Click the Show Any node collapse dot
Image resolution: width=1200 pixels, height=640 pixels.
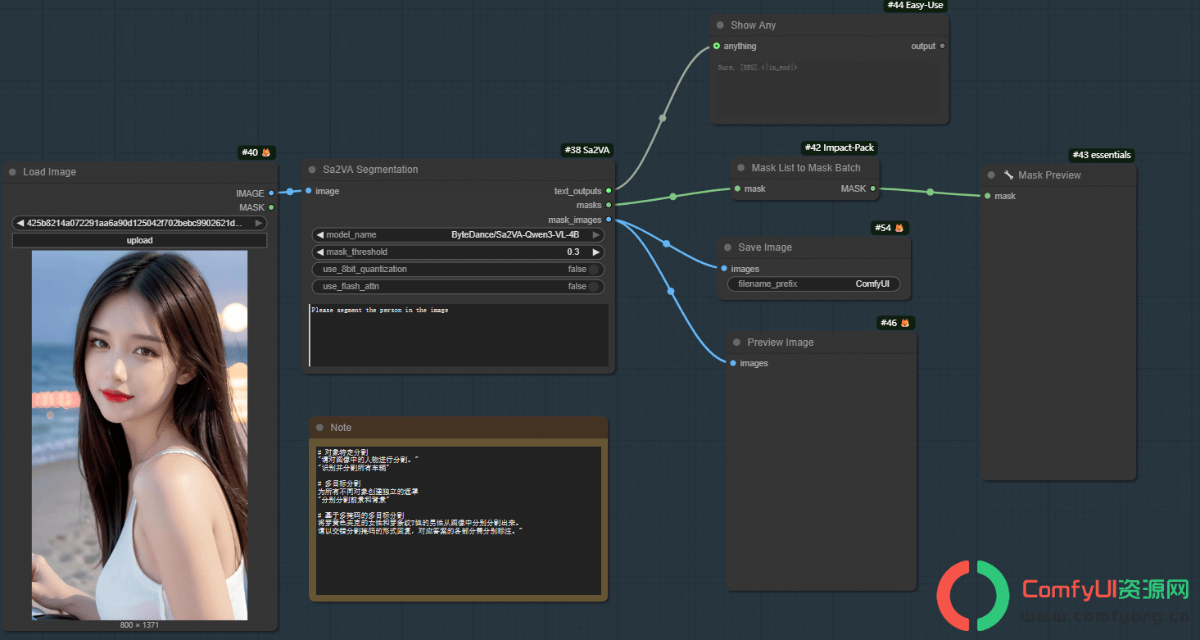720,25
